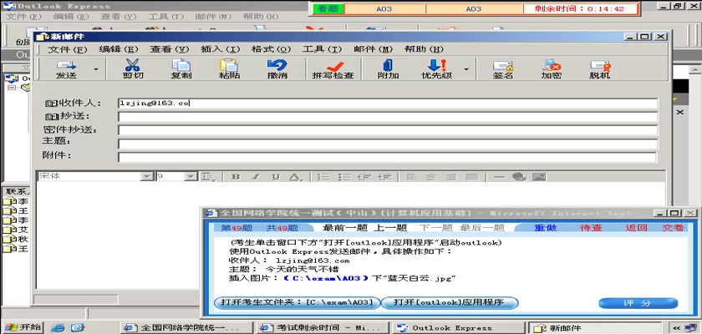Click 打开[outlook]应用程序 button
The height and width of the screenshot is (334, 702).
pyautogui.click(x=449, y=303)
